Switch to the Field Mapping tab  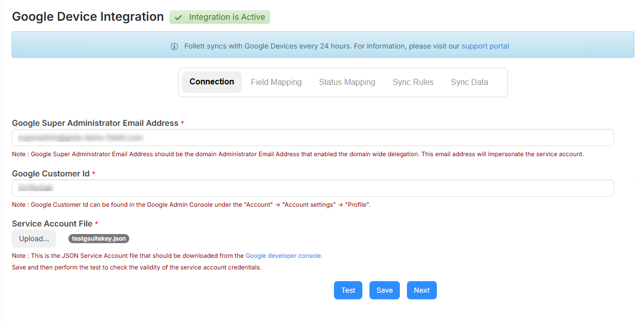click(276, 82)
